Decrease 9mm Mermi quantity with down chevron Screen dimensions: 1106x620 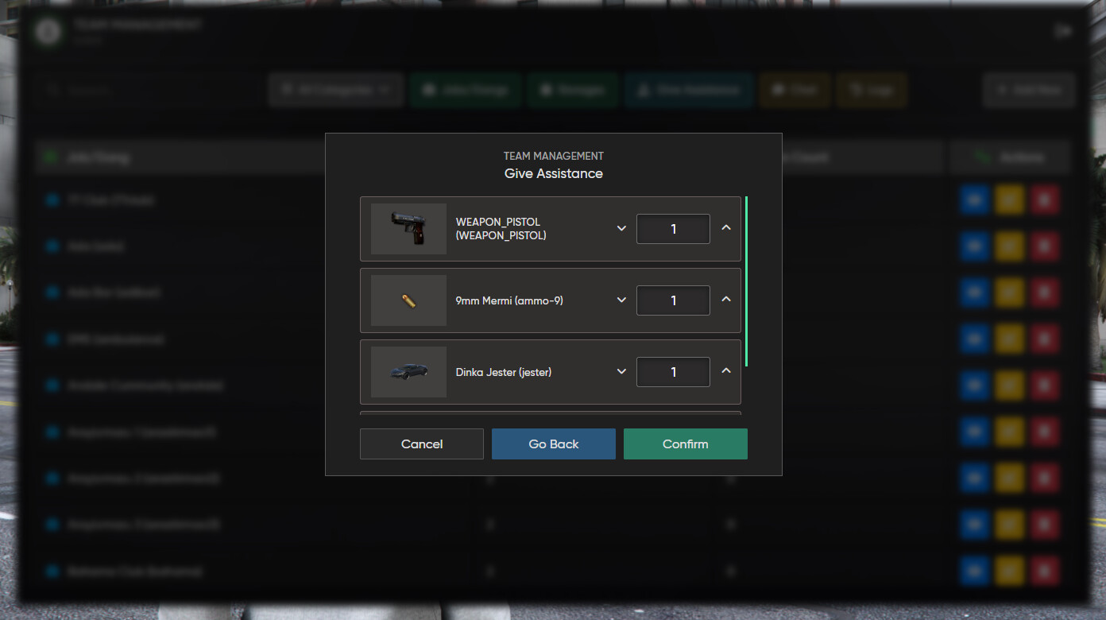[621, 300]
